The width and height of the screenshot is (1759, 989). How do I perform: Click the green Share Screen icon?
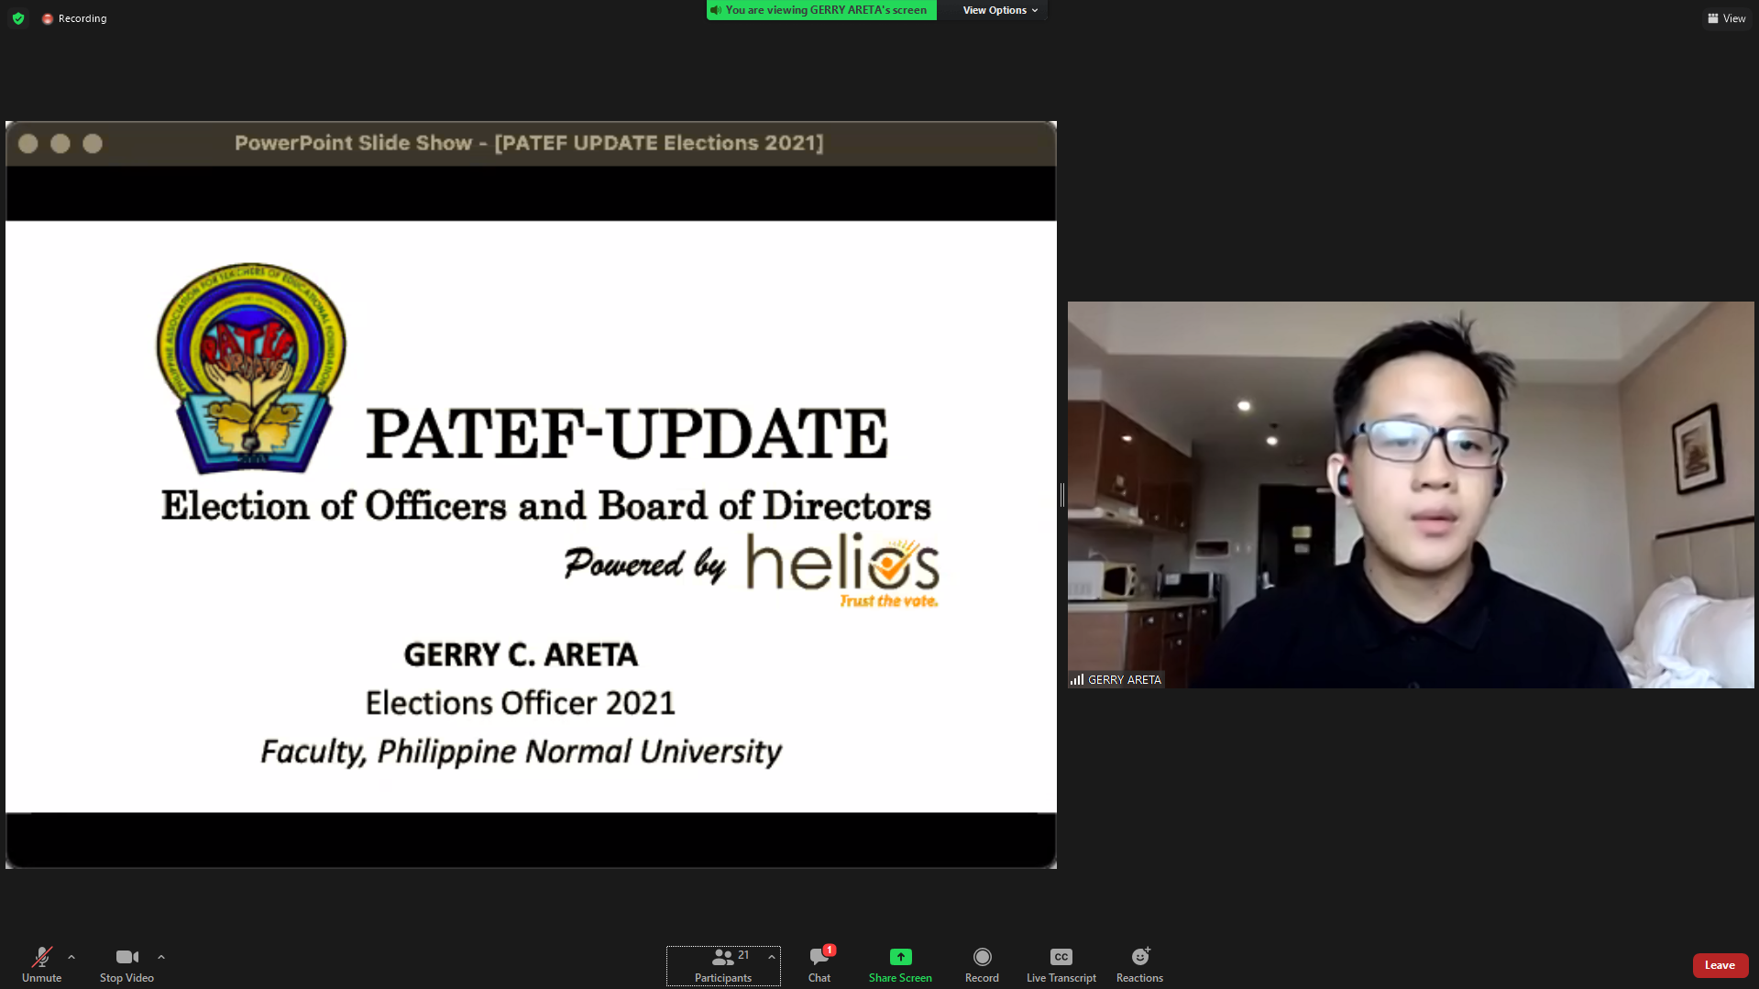tap(900, 957)
